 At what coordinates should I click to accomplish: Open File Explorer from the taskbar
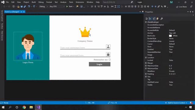click(x=31, y=107)
